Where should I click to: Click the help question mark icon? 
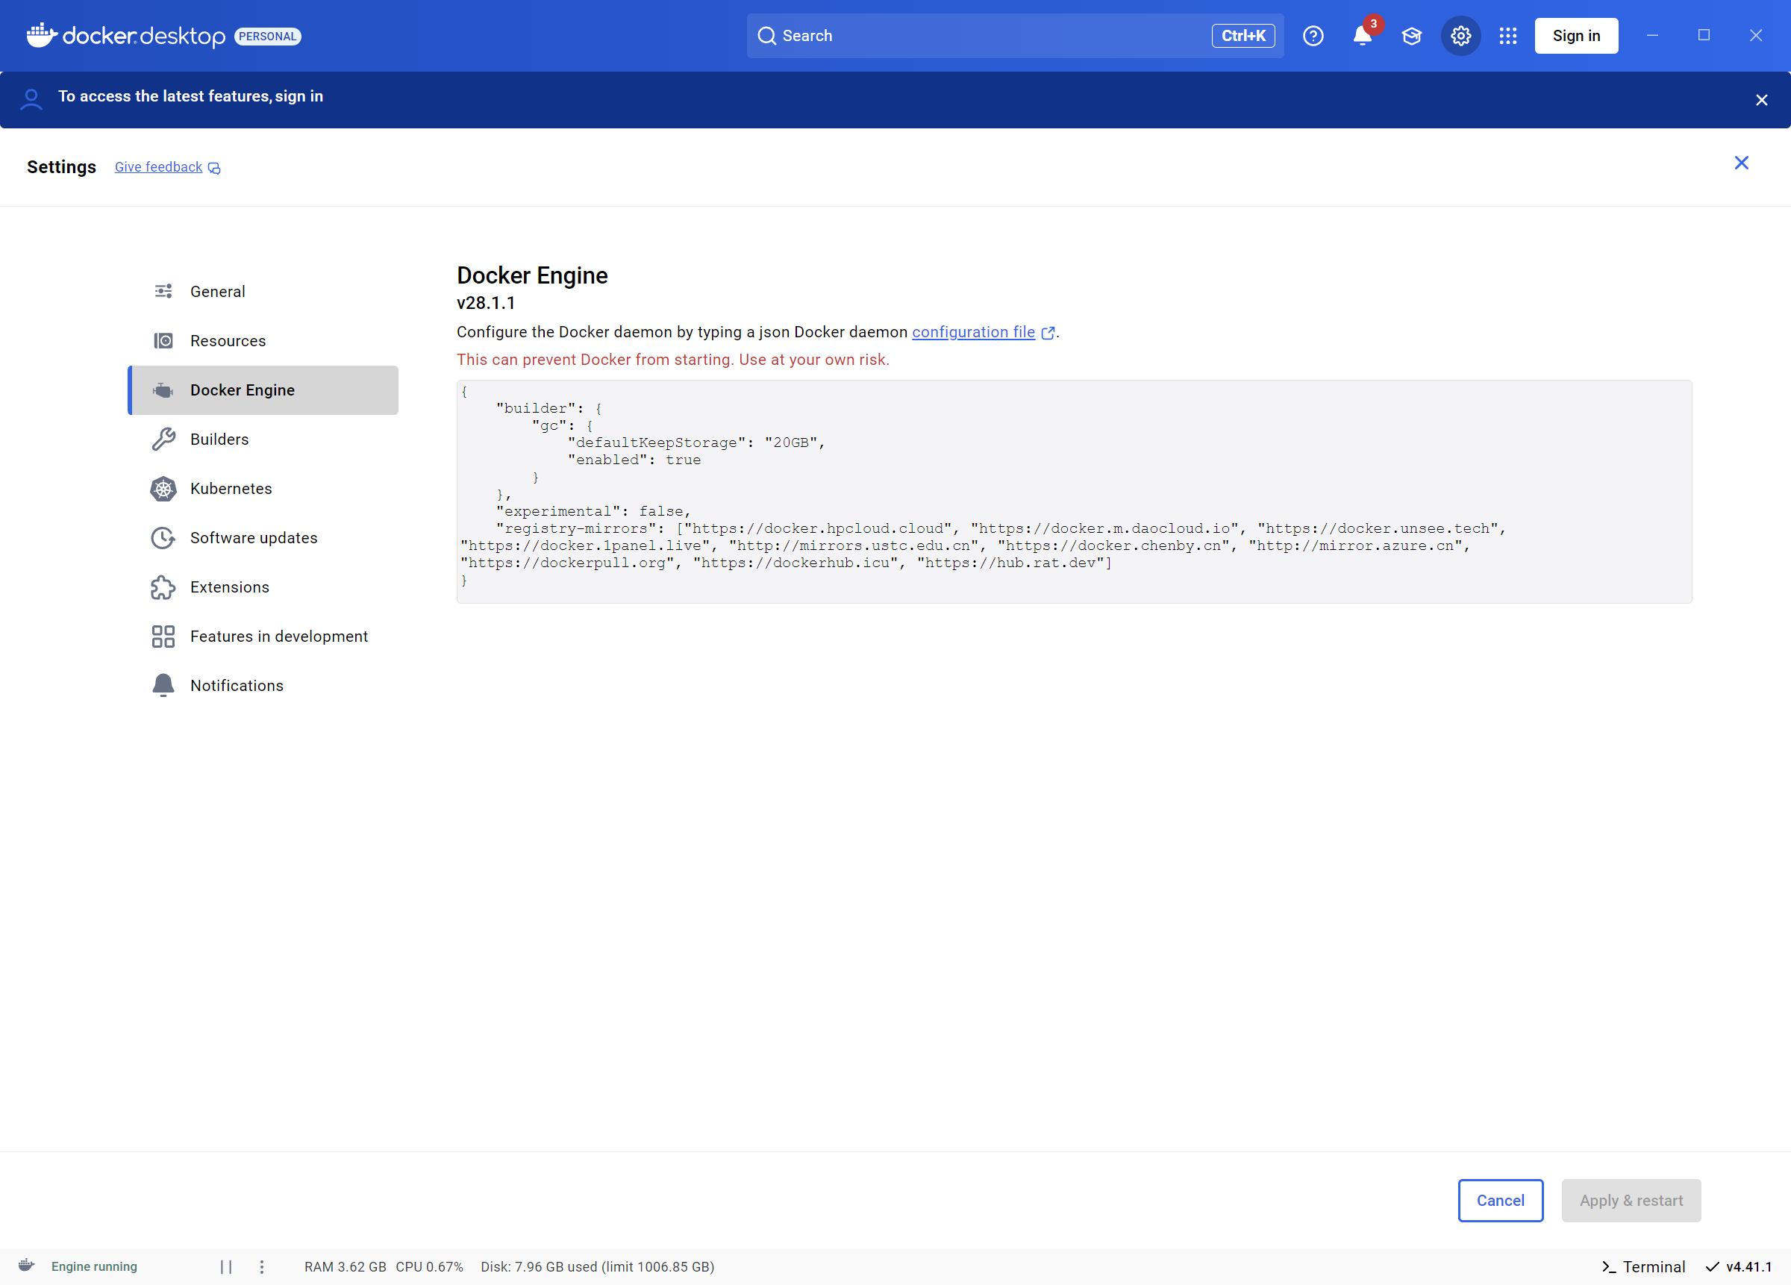[x=1313, y=37]
